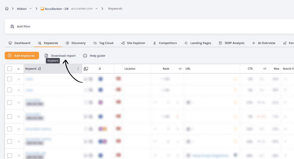The height and width of the screenshot is (159, 294).
Task: Expand the accuranker.com domain dropdown arrow
Action: pos(97,9)
